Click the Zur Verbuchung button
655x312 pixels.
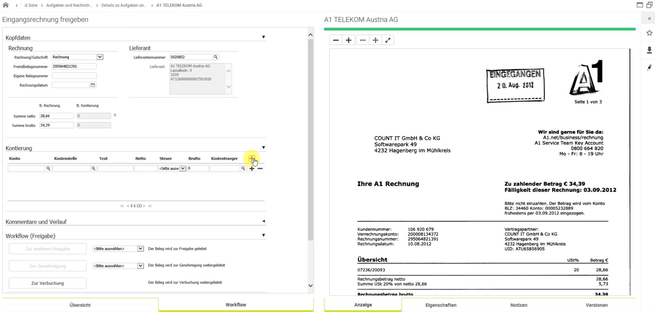(x=48, y=283)
